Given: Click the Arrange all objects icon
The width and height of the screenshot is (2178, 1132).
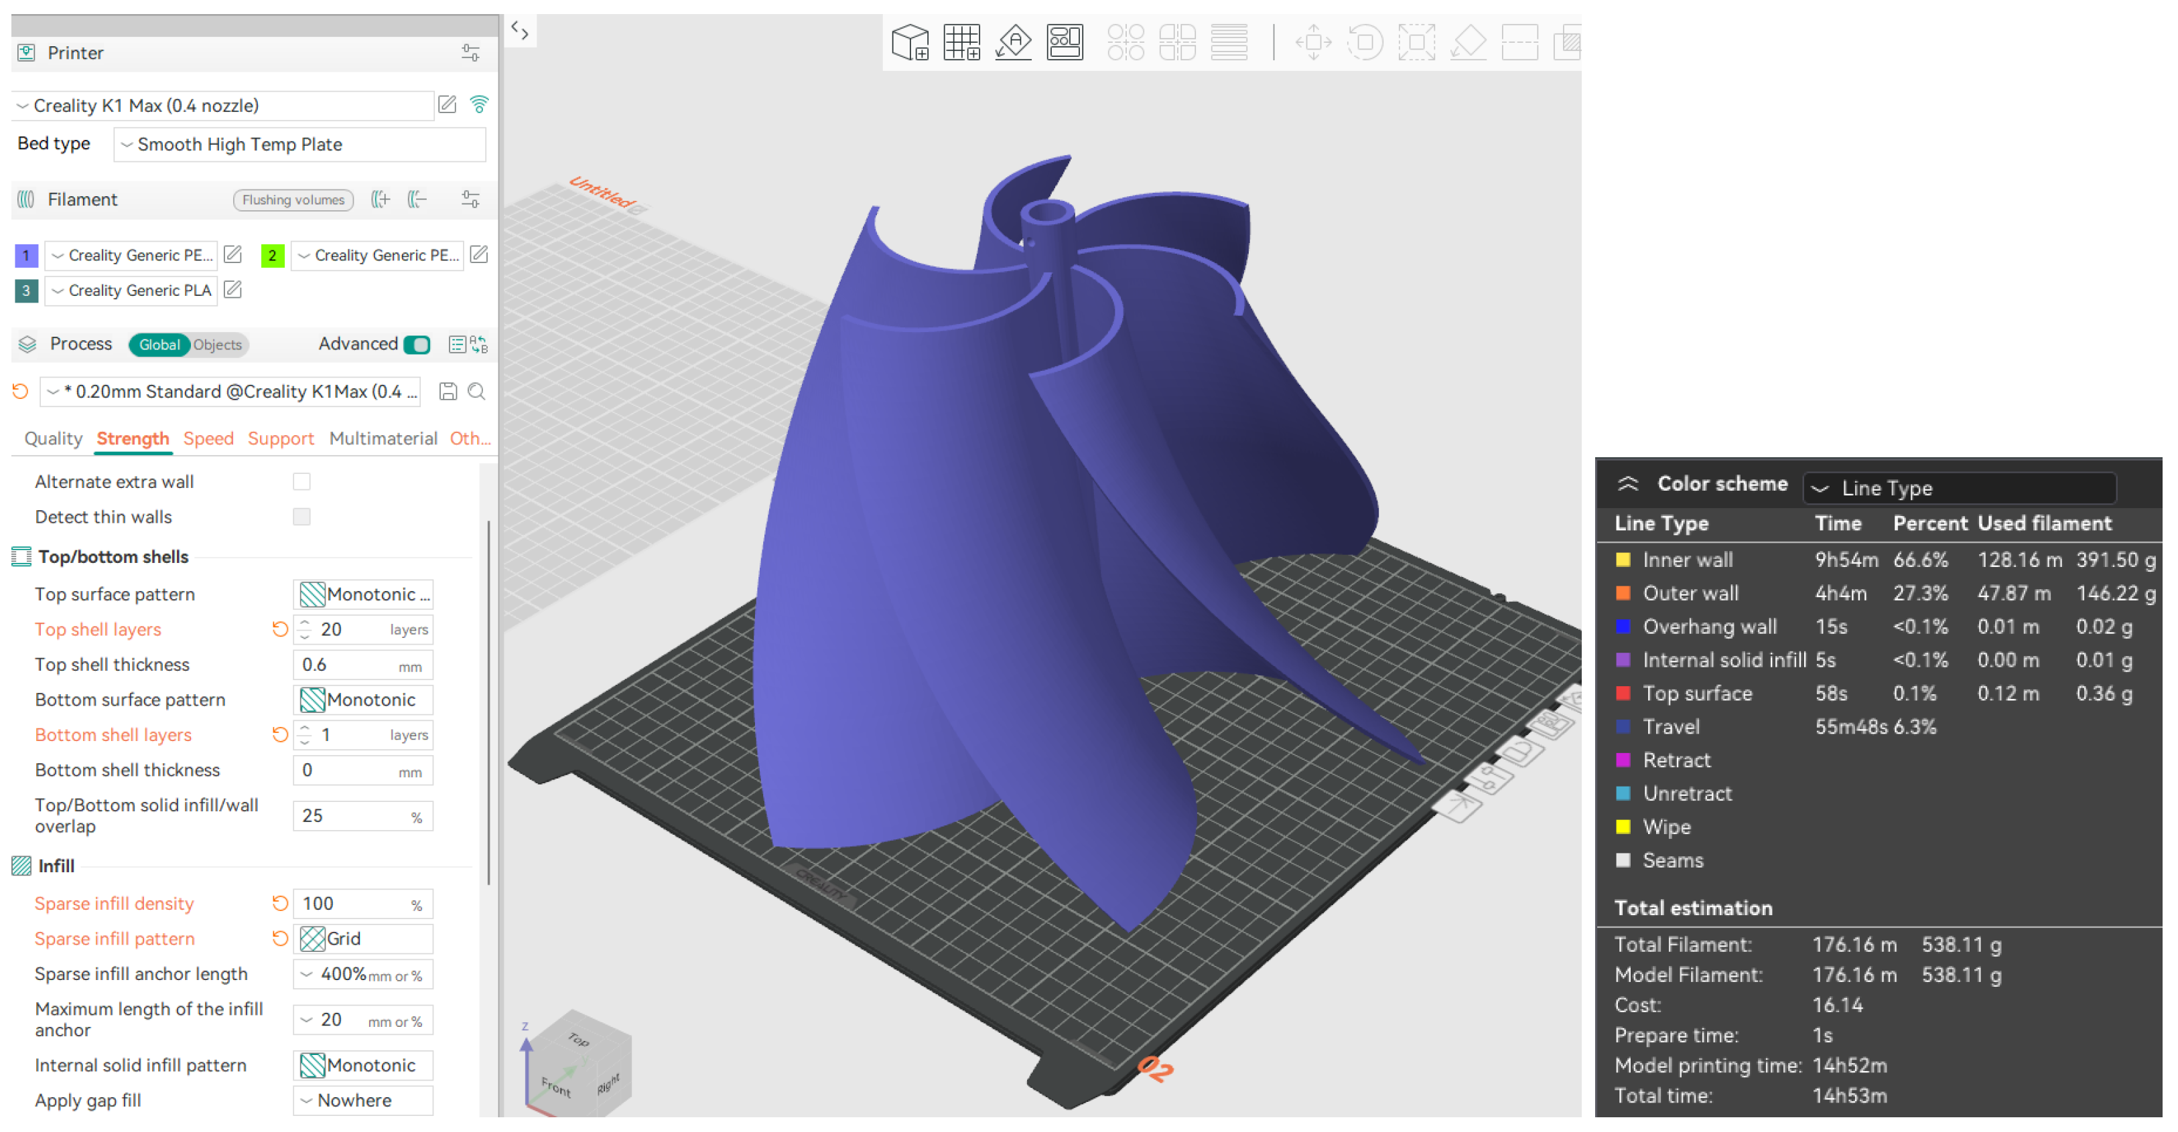Looking at the screenshot, I should (1065, 42).
